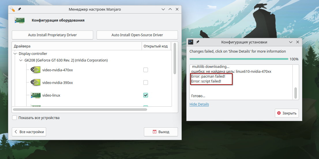Click the scrollbar in the details log
This screenshot has width=319, height=159.
[x=296, y=93]
